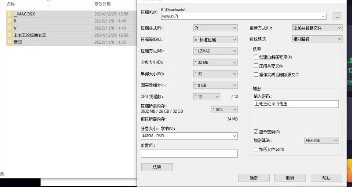This screenshot has width=352, height=187.
Task: Click the 确定 button
Action: pyautogui.click(x=254, y=178)
